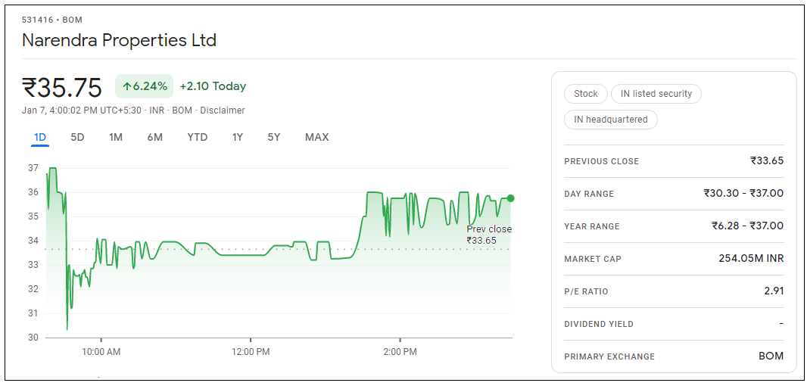Click the MARKET CAP label
The width and height of the screenshot is (807, 386).
point(593,259)
